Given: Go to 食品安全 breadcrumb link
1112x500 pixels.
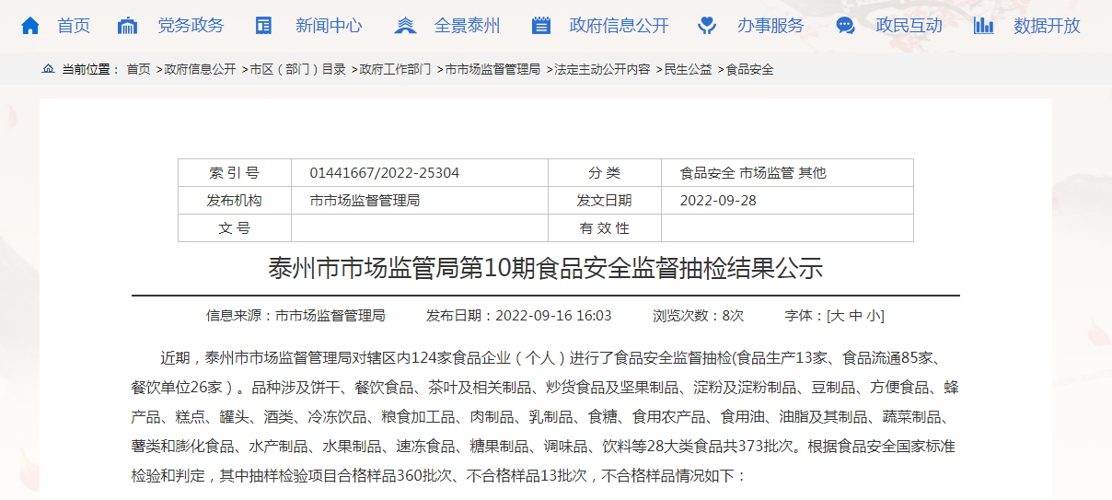Looking at the screenshot, I should coord(749,69).
